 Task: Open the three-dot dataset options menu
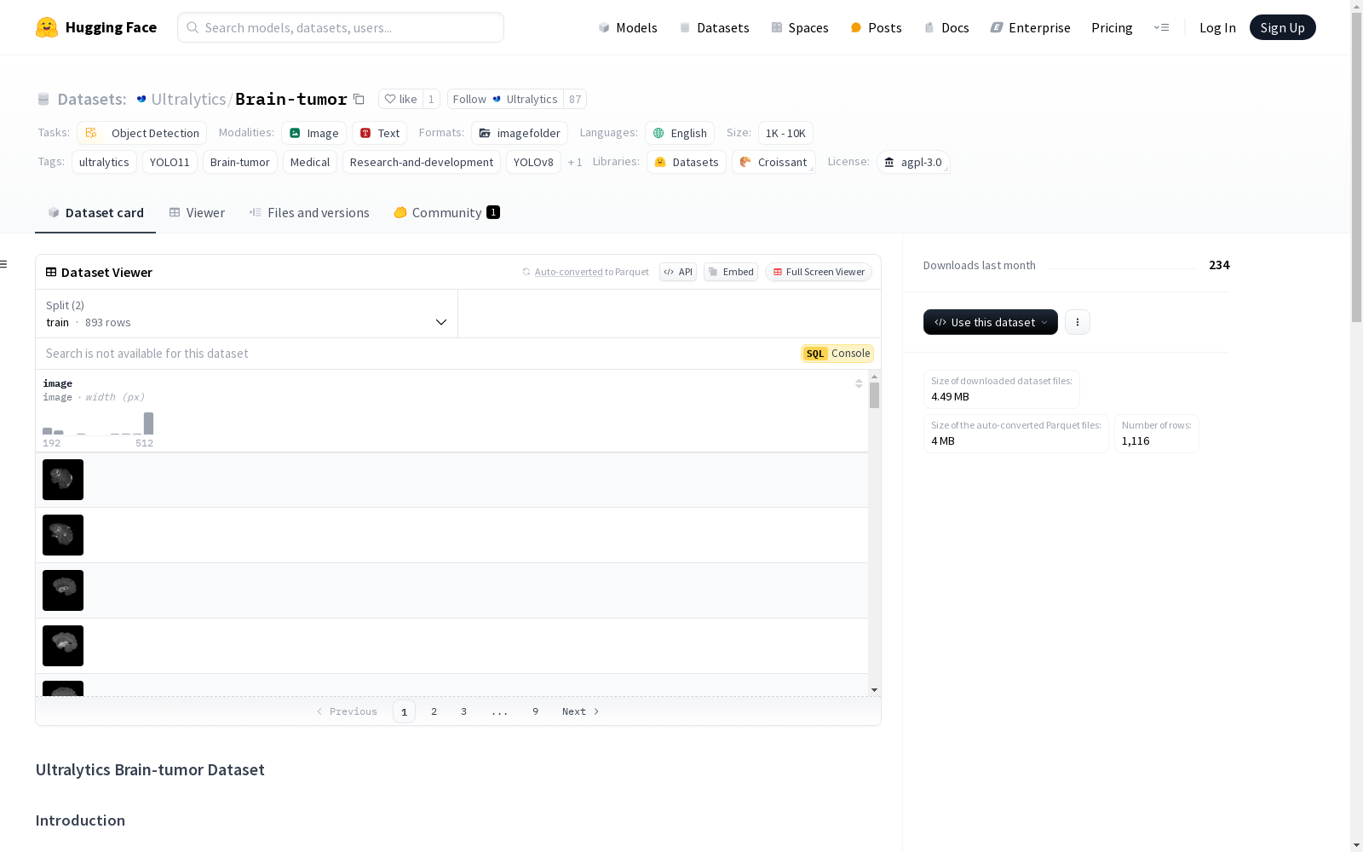coord(1078,322)
